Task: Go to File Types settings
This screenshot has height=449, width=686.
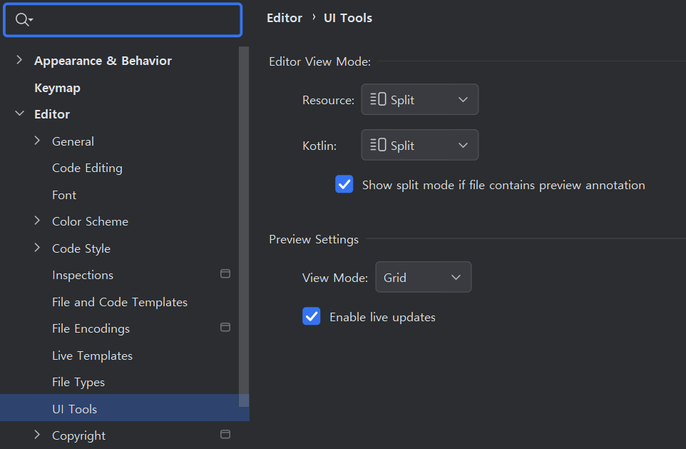Action: coord(78,382)
